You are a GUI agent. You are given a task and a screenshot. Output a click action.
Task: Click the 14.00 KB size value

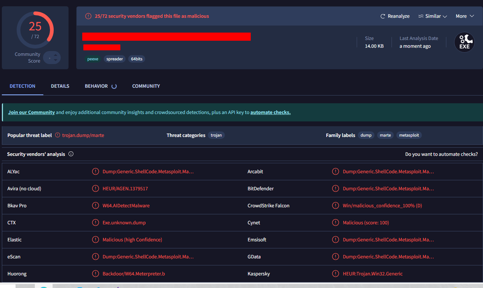click(374, 46)
